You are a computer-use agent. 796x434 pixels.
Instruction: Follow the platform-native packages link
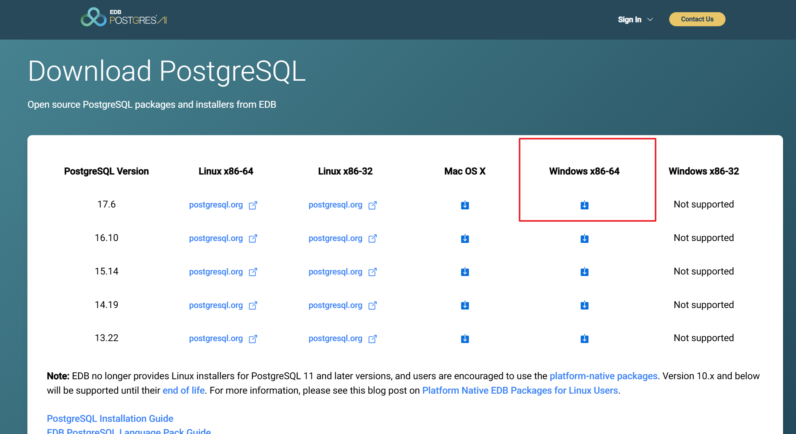[x=603, y=376]
